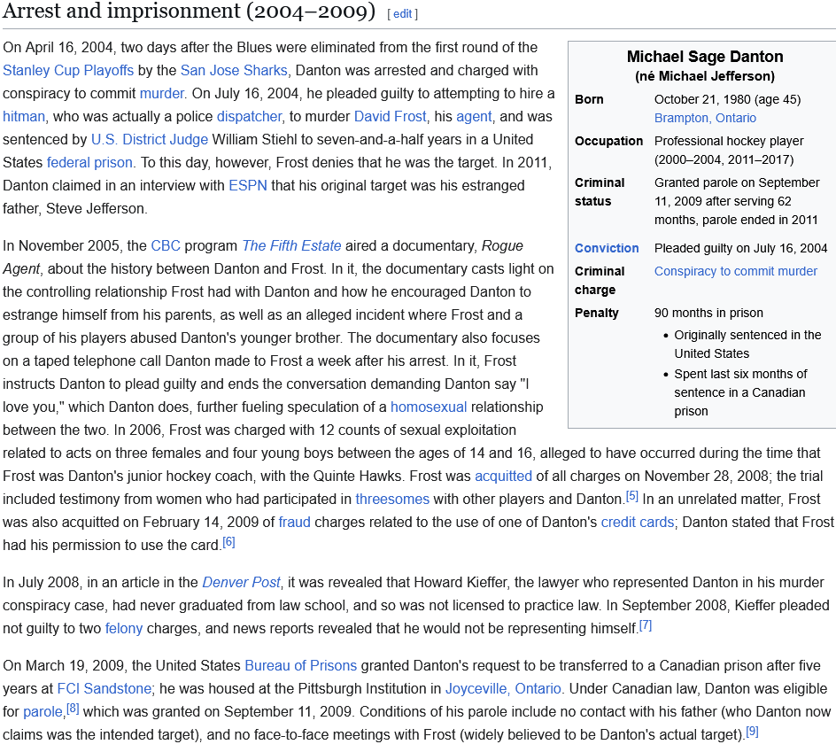Jump to reference footnote [8]
The image size is (836, 752).
pos(73,709)
